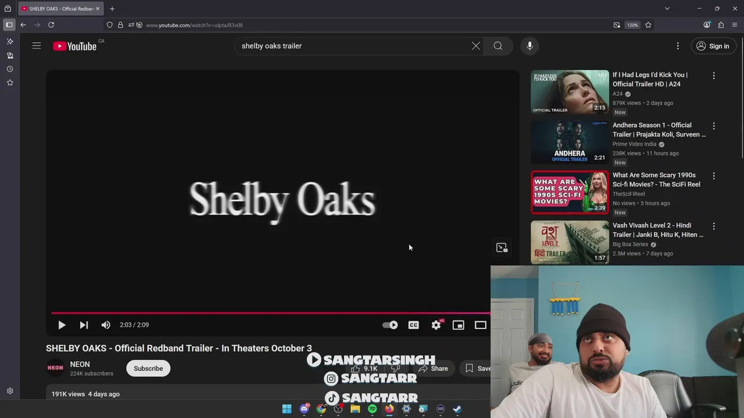The width and height of the screenshot is (744, 418).
Task: Open Andhera Season 1 trailer thumbnail
Action: [570, 142]
